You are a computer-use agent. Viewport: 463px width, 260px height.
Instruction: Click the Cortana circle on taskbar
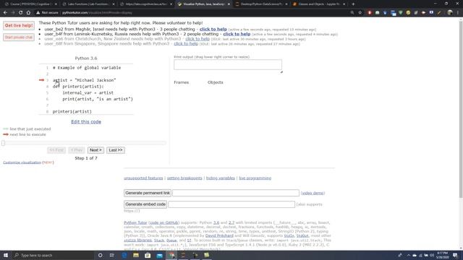[100, 255]
